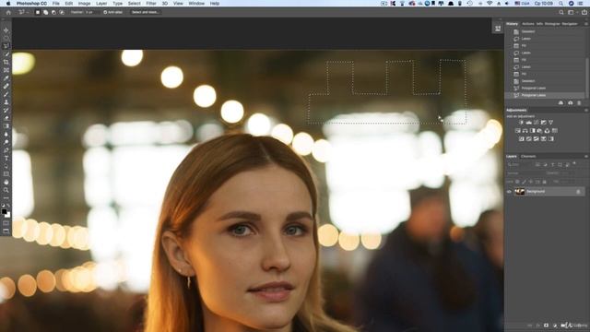Select the Clone Stamp tool
This screenshot has height=332, width=590.
6,102
